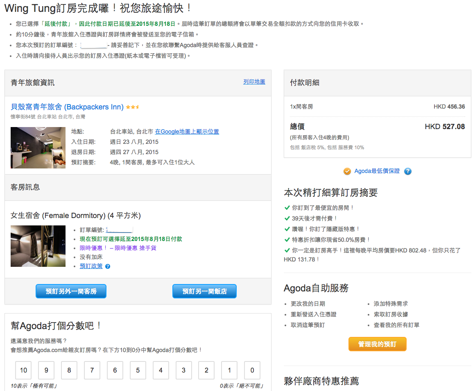475x391 pixels.
Task: Click the 夥伴廠商特惠推薦 heading
Action: click(x=321, y=381)
